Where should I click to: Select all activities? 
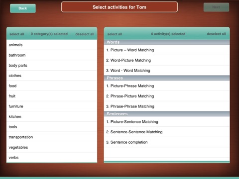[115, 34]
